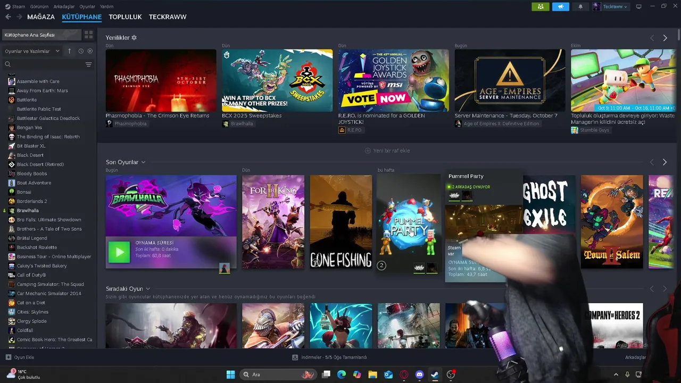The width and height of the screenshot is (681, 383).
Task: Switch to the TOPLULUK tab
Action: [x=125, y=17]
